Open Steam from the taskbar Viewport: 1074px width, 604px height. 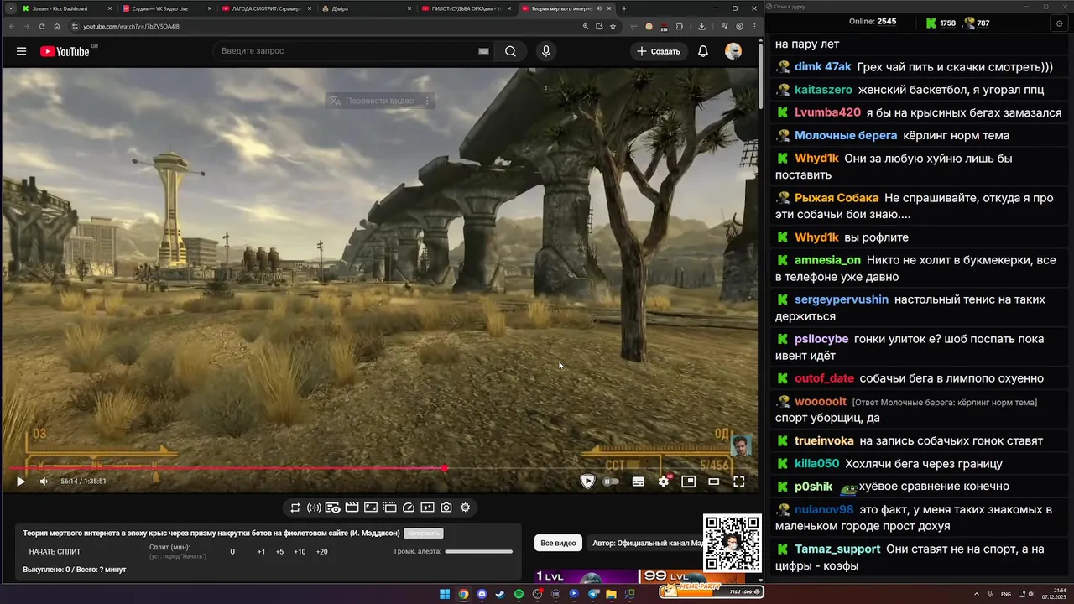tap(500, 594)
